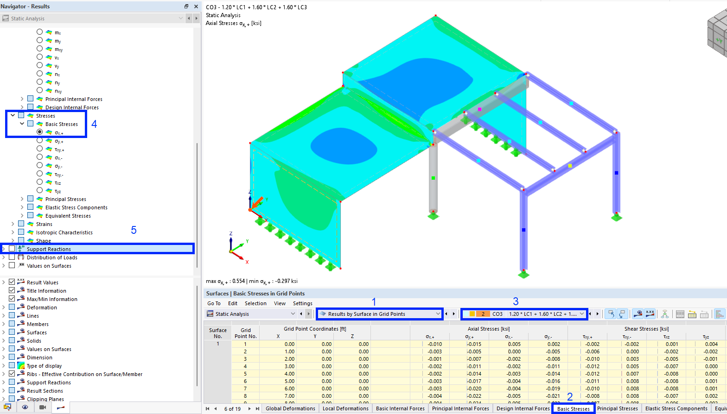Image resolution: width=727 pixels, height=414 pixels.
Task: Uncheck the Max/Min Information checkbox
Action: (x=12, y=299)
